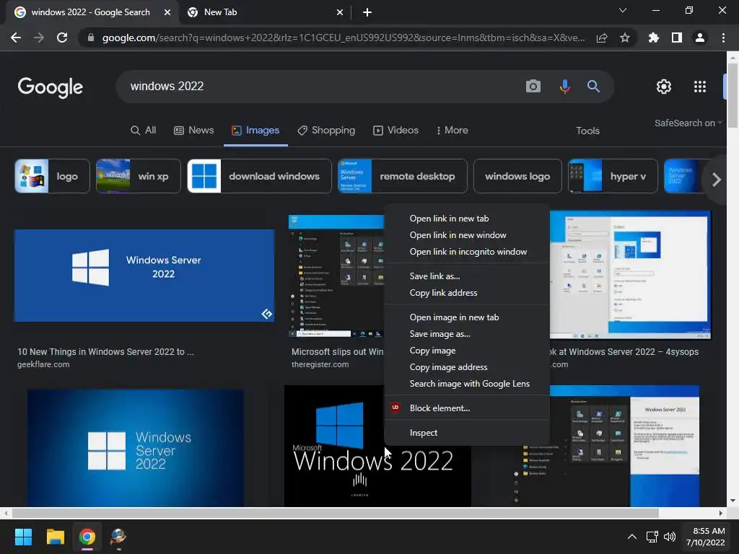Choose Open image in new tab

(467, 317)
